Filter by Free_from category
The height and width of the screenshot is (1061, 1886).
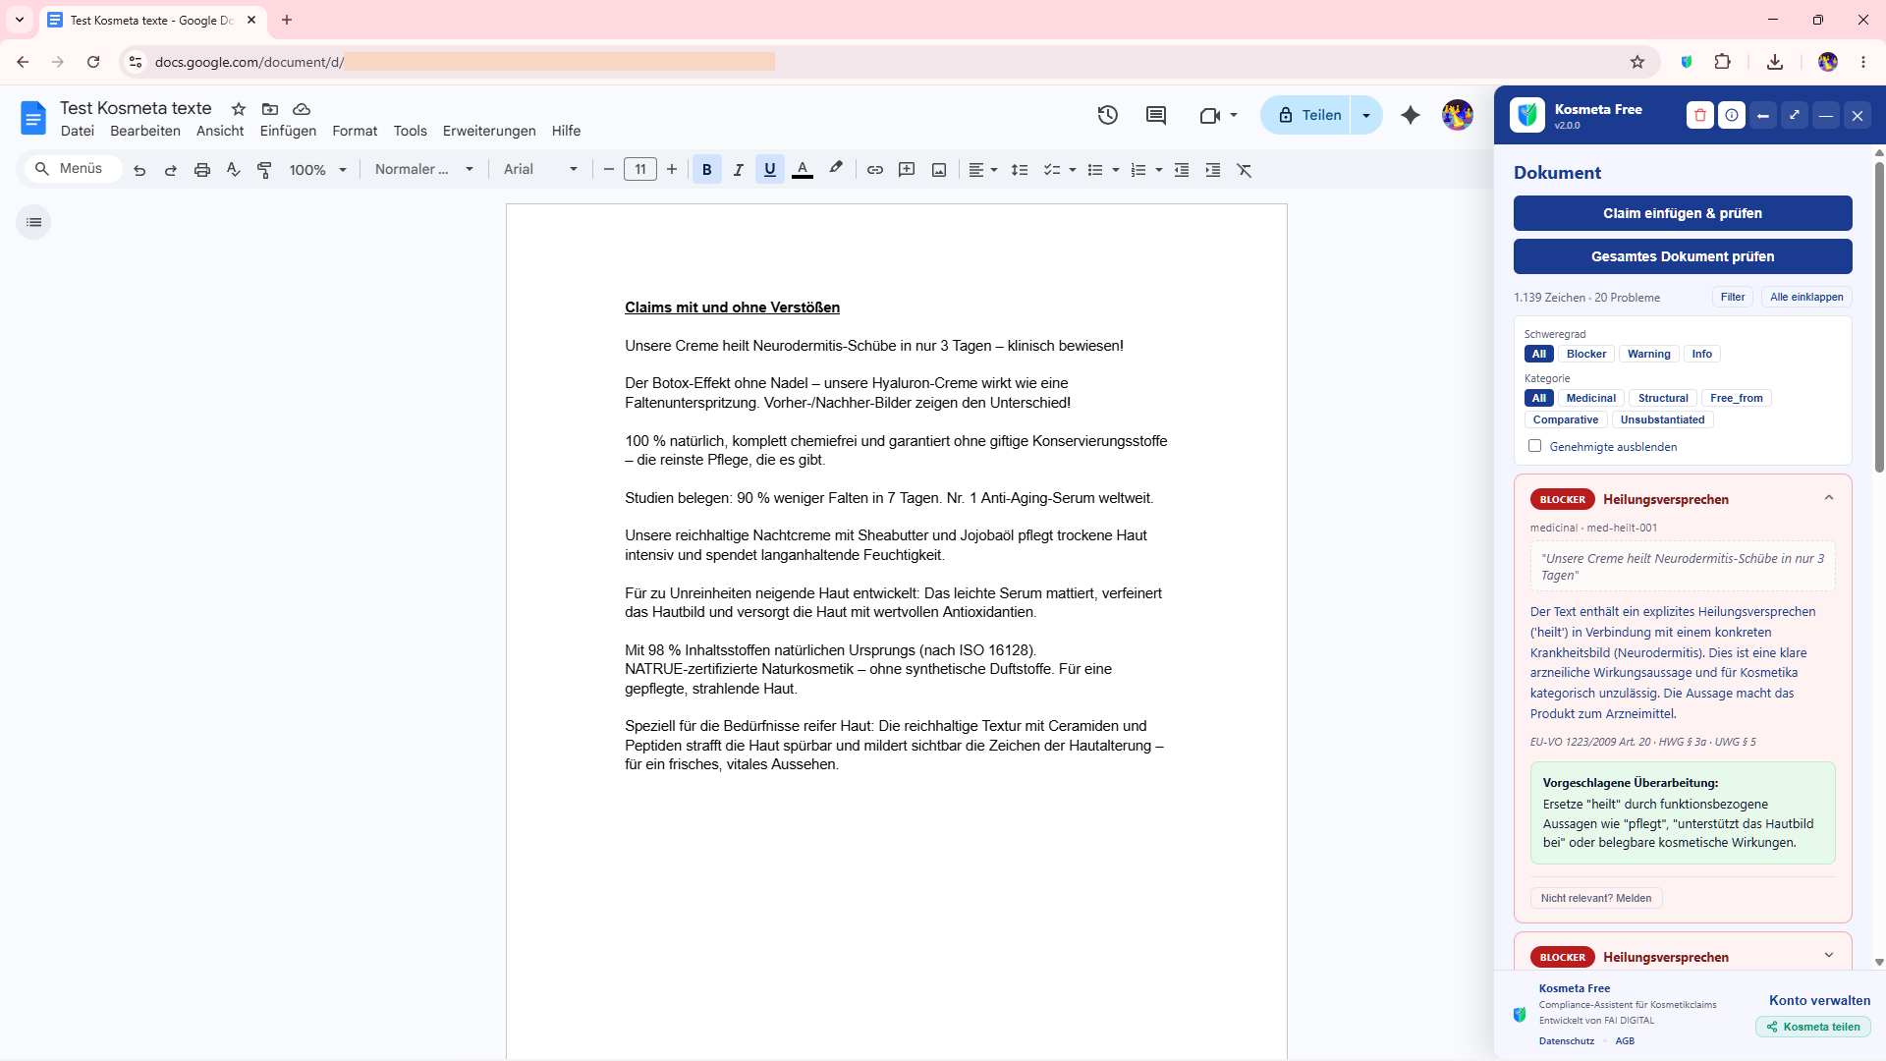(1736, 398)
